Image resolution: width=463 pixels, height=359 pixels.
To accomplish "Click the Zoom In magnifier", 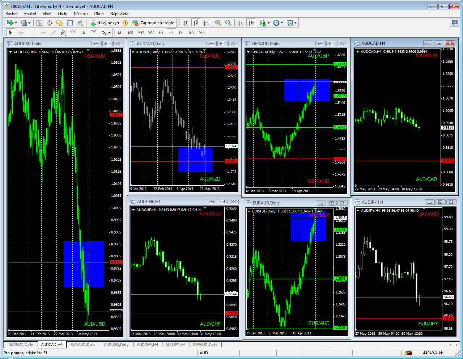I will tap(218, 23).
